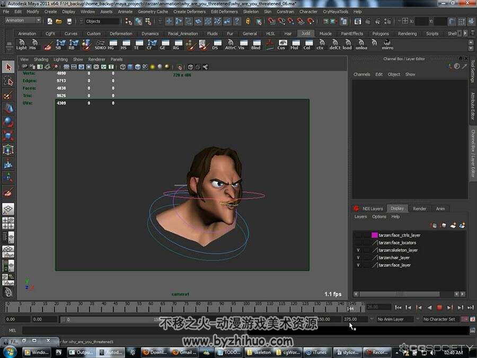Click the lock icon in status line

[x=248, y=21]
